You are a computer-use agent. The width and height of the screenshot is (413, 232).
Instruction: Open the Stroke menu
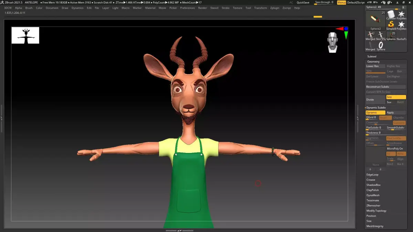click(x=225, y=8)
